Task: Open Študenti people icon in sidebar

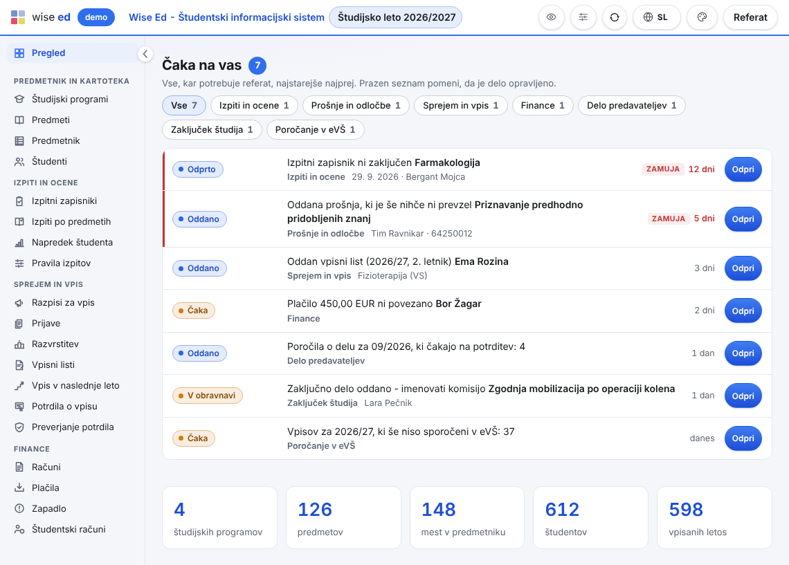Action: click(x=19, y=161)
